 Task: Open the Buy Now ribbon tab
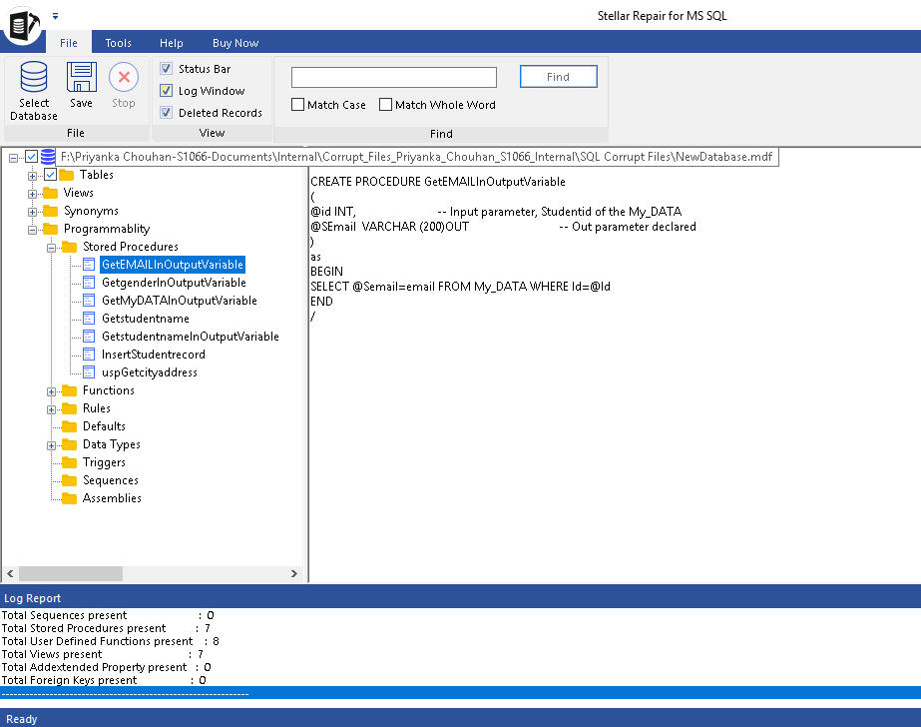[235, 43]
